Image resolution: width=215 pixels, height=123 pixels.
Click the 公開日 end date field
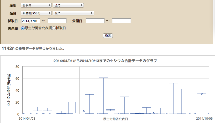click(x=121, y=21)
